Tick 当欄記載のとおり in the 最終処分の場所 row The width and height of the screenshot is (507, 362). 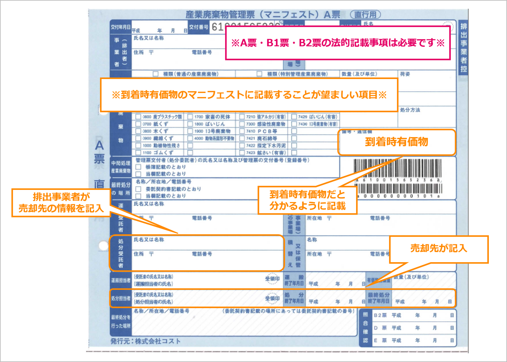click(138, 196)
